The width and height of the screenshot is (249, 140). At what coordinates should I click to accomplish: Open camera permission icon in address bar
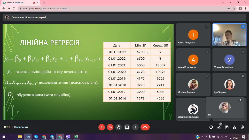click(229, 9)
